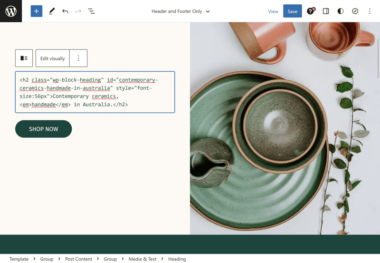Select the ceramics image on the right
Screen dimensions: 380x263
click(285, 128)
